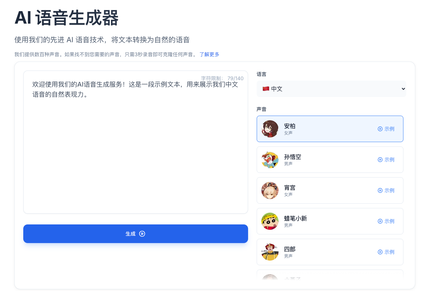Open the 语言 language dropdown
This screenshot has height=291, width=431.
pos(331,89)
